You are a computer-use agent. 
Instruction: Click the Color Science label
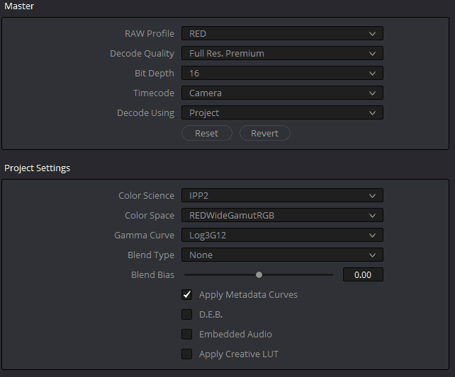tap(146, 195)
